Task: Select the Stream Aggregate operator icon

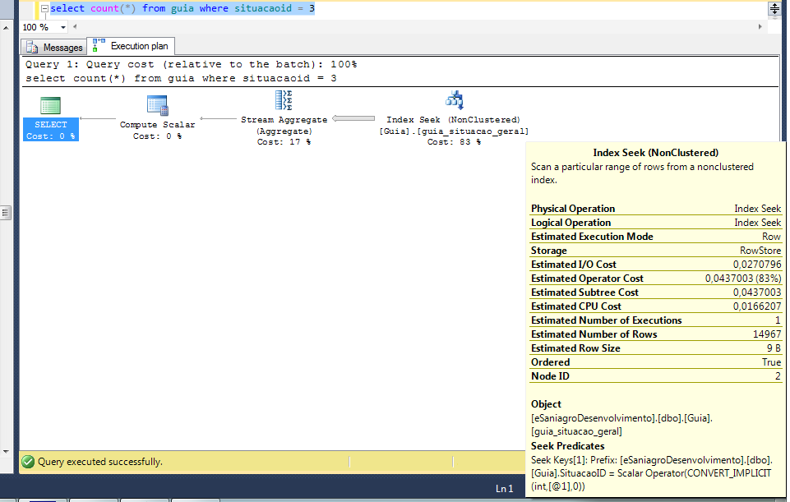Action: point(284,100)
